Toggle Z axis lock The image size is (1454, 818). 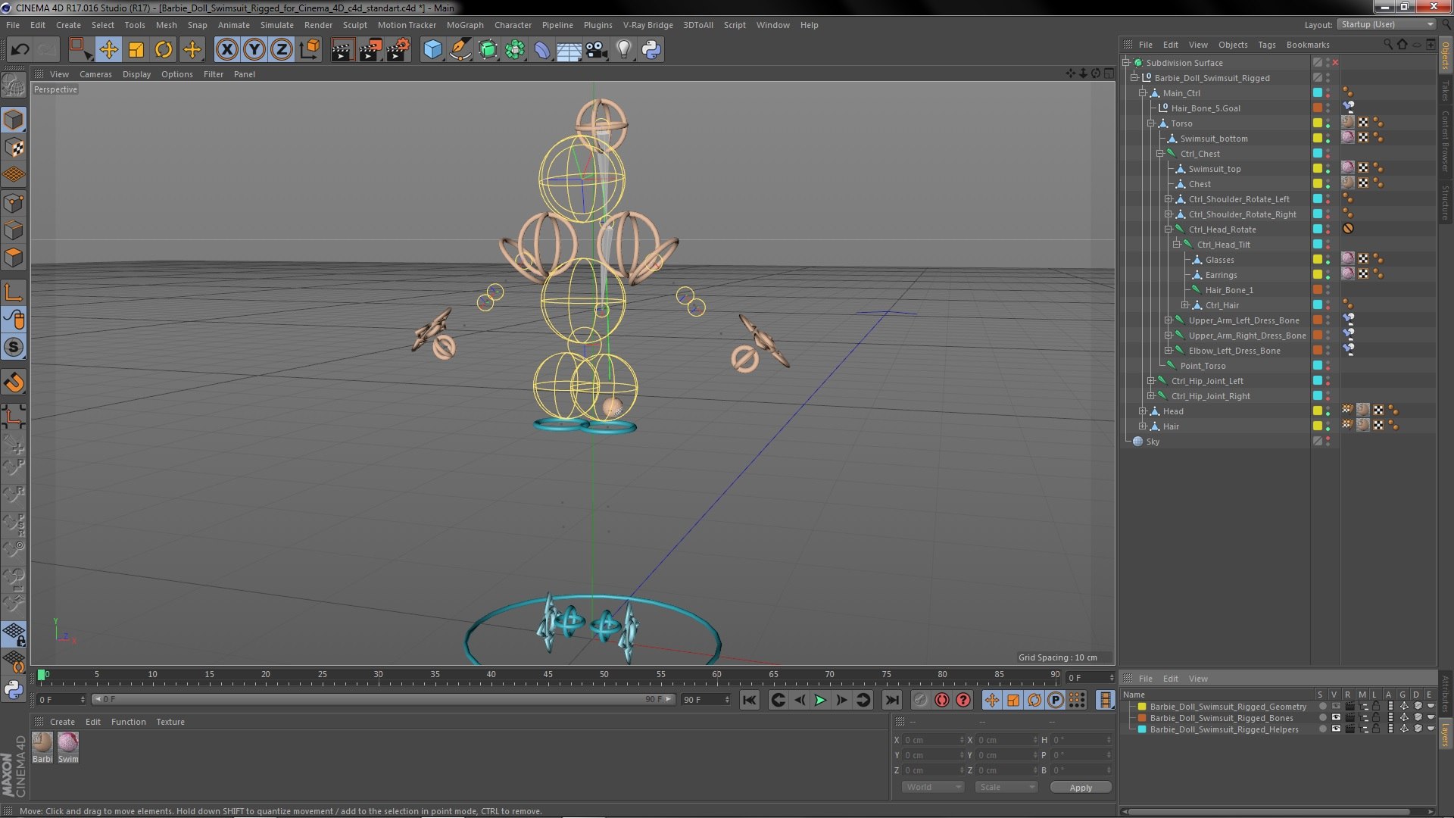pos(282,50)
